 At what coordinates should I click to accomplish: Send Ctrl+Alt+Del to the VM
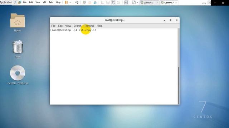click(77, 2)
